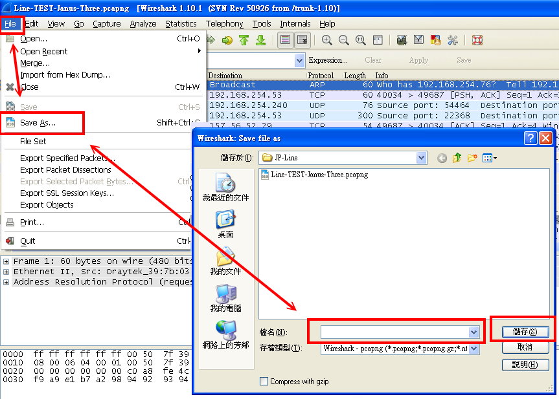The image size is (559, 399).
Task: Click the Up One Level folder icon
Action: (457, 158)
